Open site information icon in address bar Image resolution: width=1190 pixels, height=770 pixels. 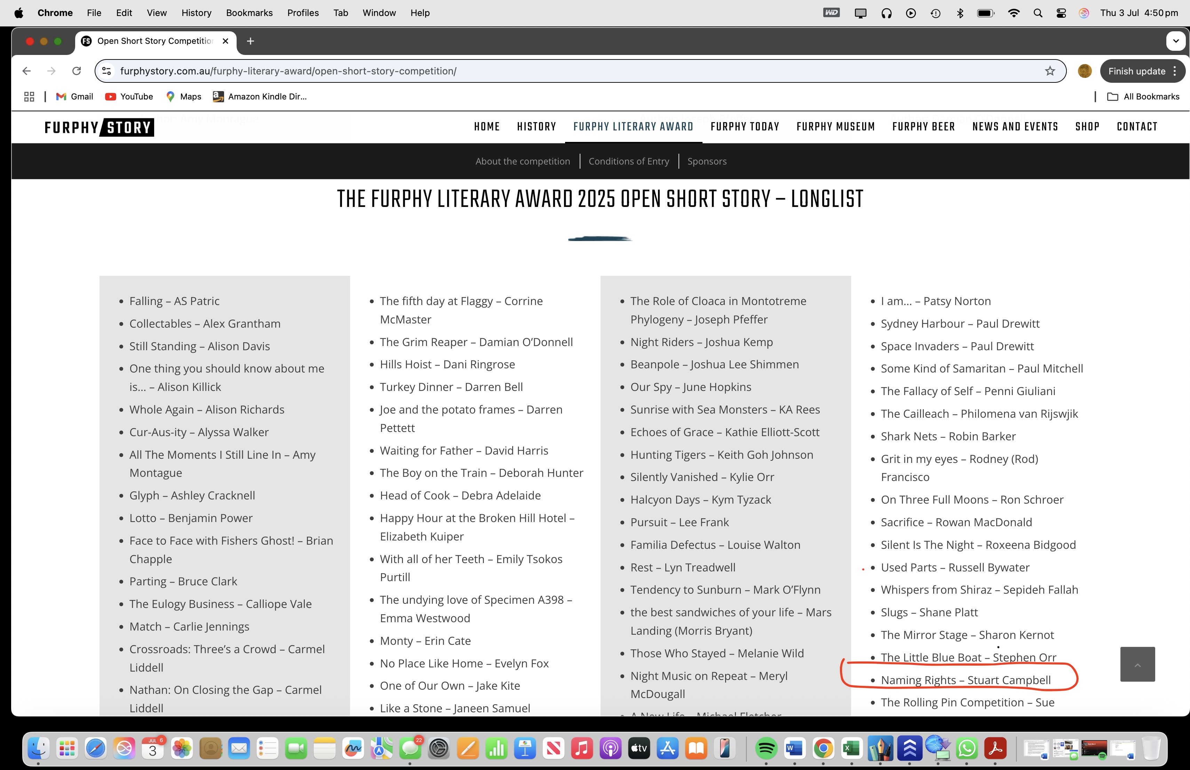pos(106,71)
